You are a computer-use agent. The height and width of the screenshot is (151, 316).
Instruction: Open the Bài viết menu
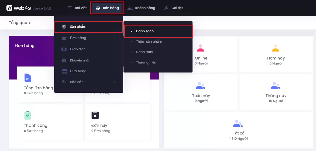click(77, 8)
